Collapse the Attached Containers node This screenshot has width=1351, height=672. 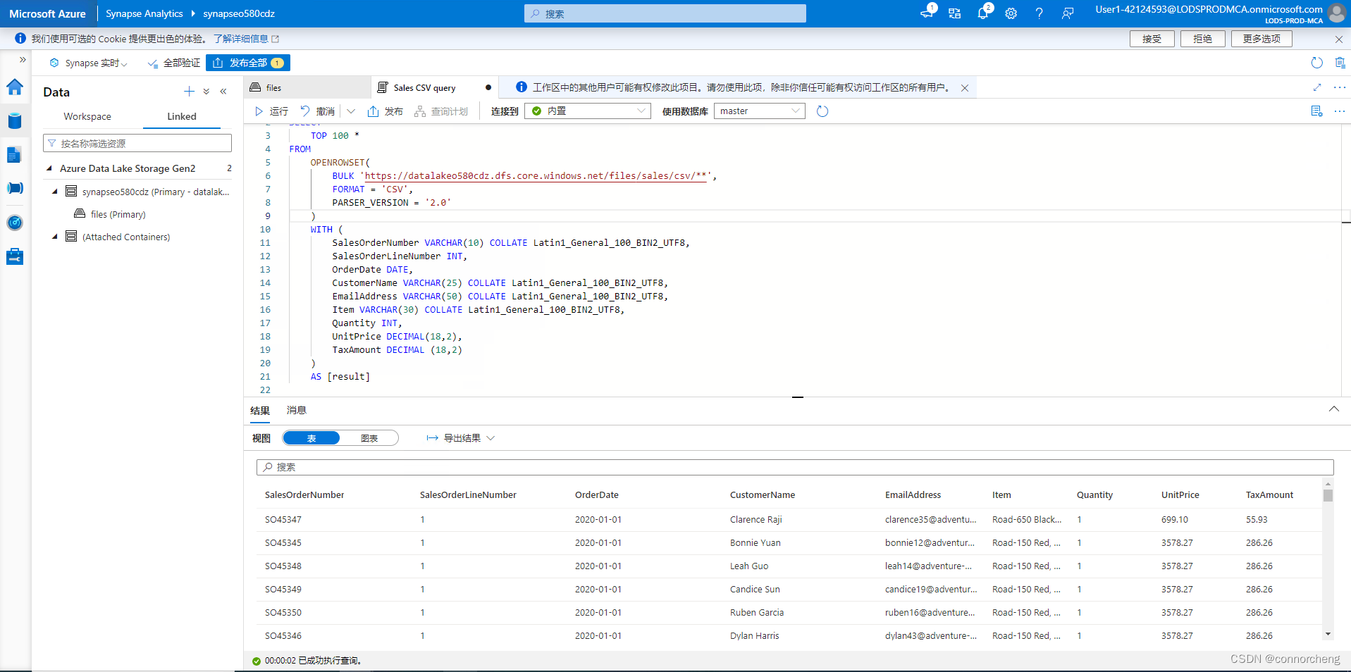pos(55,237)
